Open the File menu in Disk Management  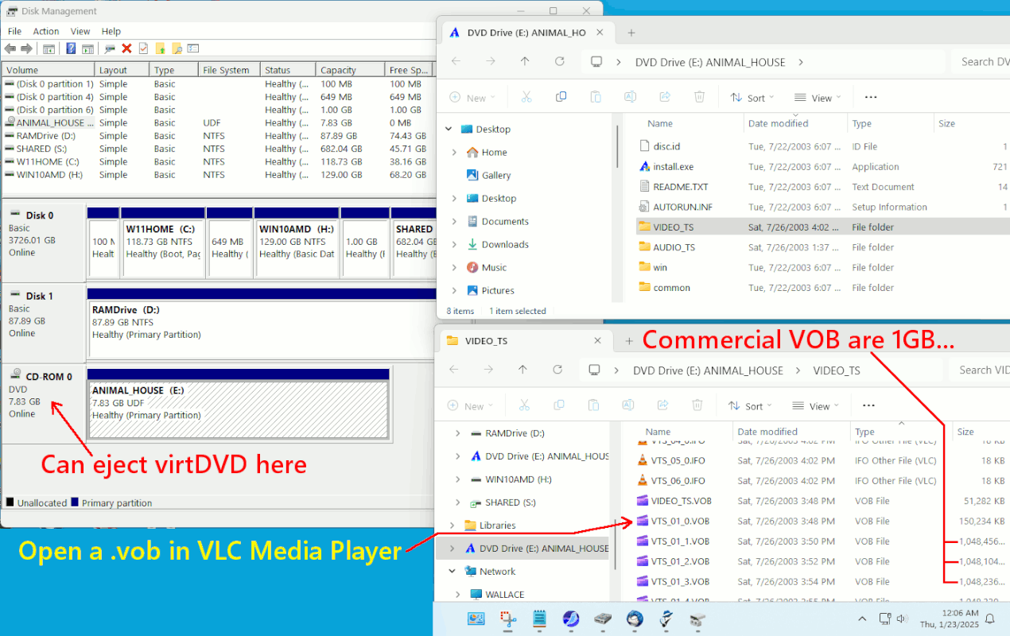[14, 31]
